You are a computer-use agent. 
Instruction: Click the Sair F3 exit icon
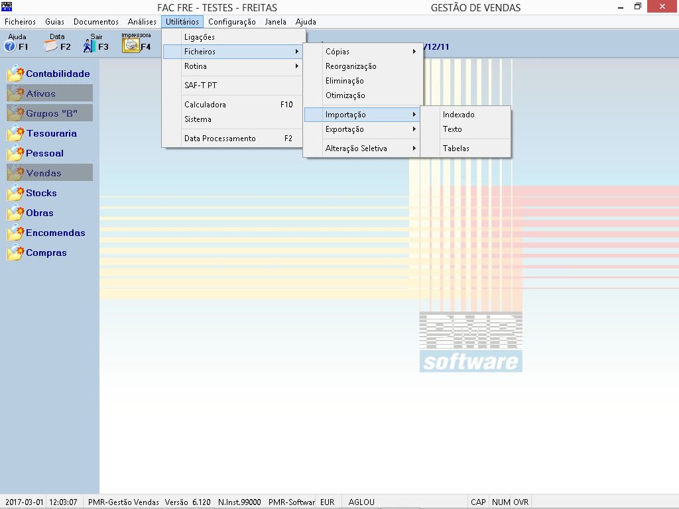click(x=89, y=46)
